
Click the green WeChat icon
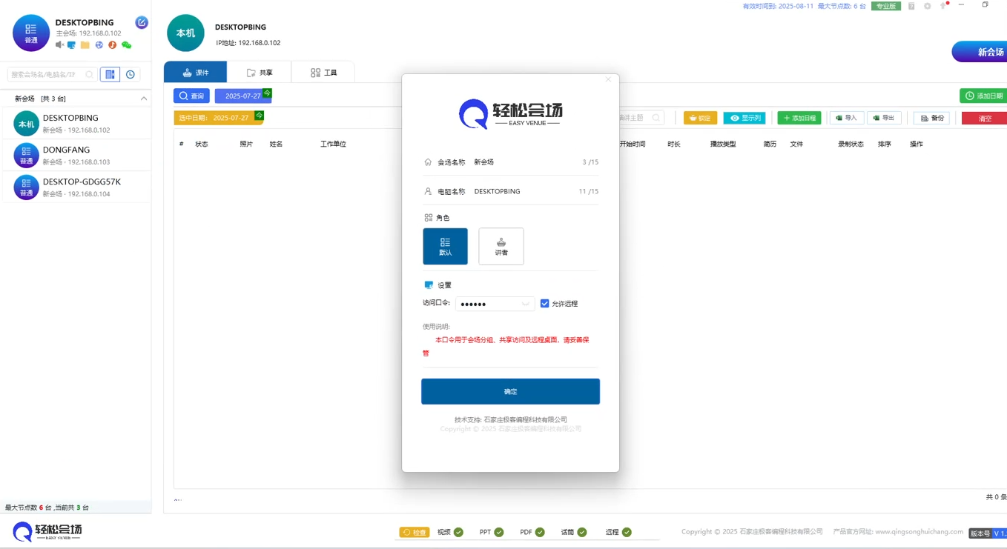click(x=127, y=45)
